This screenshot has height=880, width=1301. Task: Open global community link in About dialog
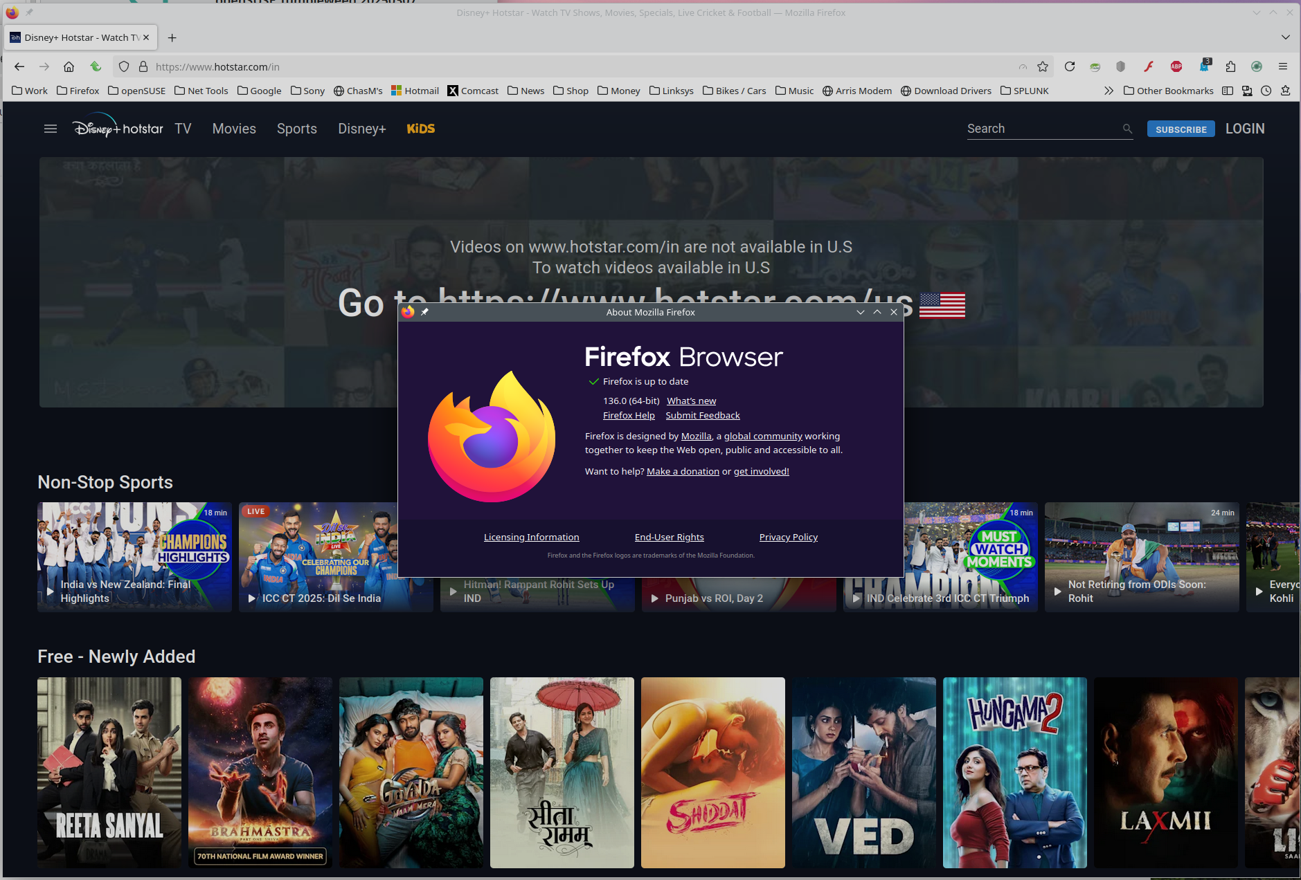[763, 436]
